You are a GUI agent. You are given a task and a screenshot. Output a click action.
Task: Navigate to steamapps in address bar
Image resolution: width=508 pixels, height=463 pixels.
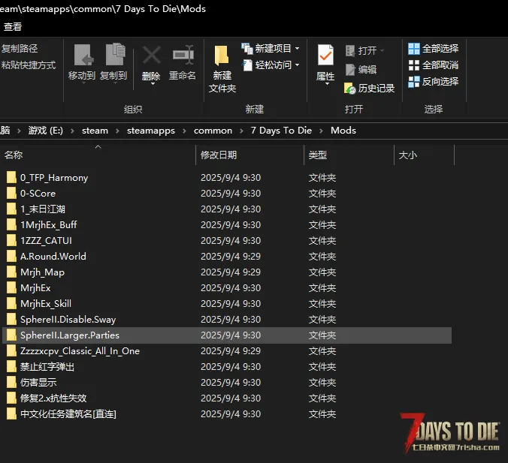pyautogui.click(x=151, y=131)
